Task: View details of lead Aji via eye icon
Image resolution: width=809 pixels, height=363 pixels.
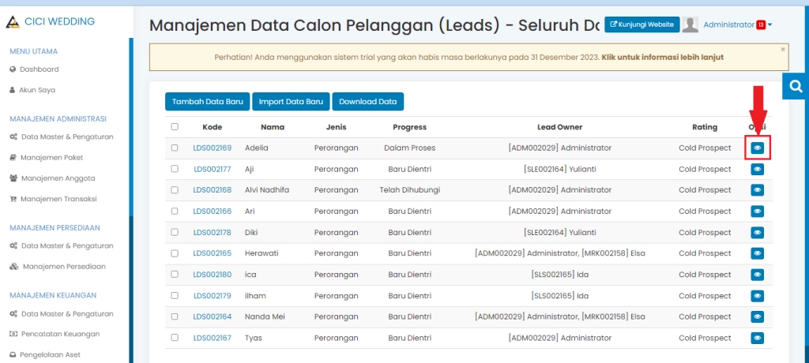Action: 757,169
